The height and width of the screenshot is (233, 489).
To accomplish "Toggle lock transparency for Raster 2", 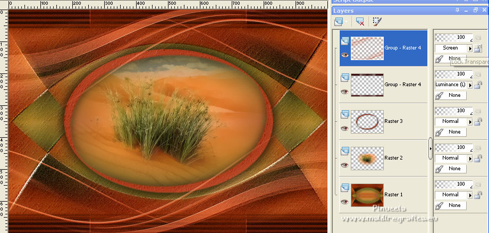I will (478, 158).
